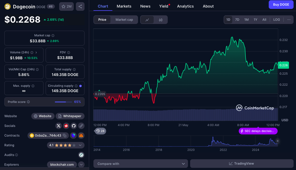Open the audit provider badge icon

pyautogui.click(x=81, y=155)
